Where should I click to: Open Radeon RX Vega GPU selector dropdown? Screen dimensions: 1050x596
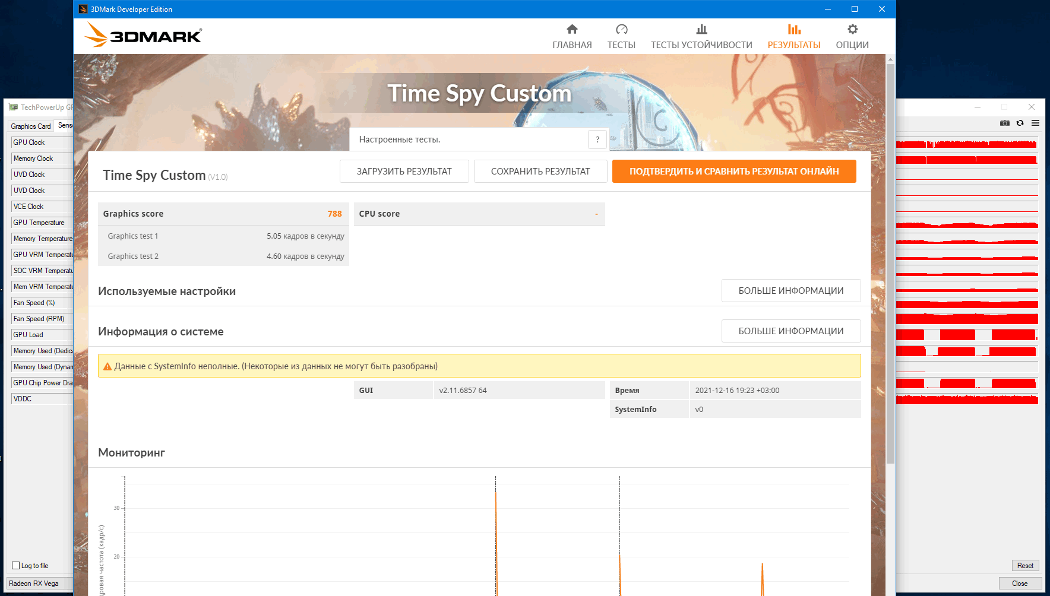pyautogui.click(x=40, y=583)
